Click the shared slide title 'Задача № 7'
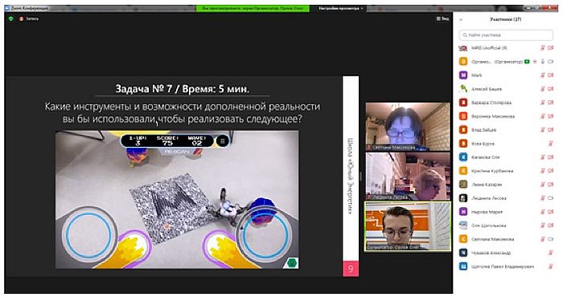The image size is (563, 297). [x=144, y=88]
